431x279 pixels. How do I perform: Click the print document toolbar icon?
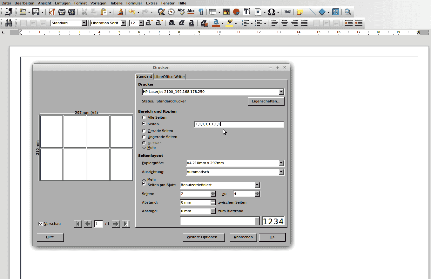click(62, 12)
